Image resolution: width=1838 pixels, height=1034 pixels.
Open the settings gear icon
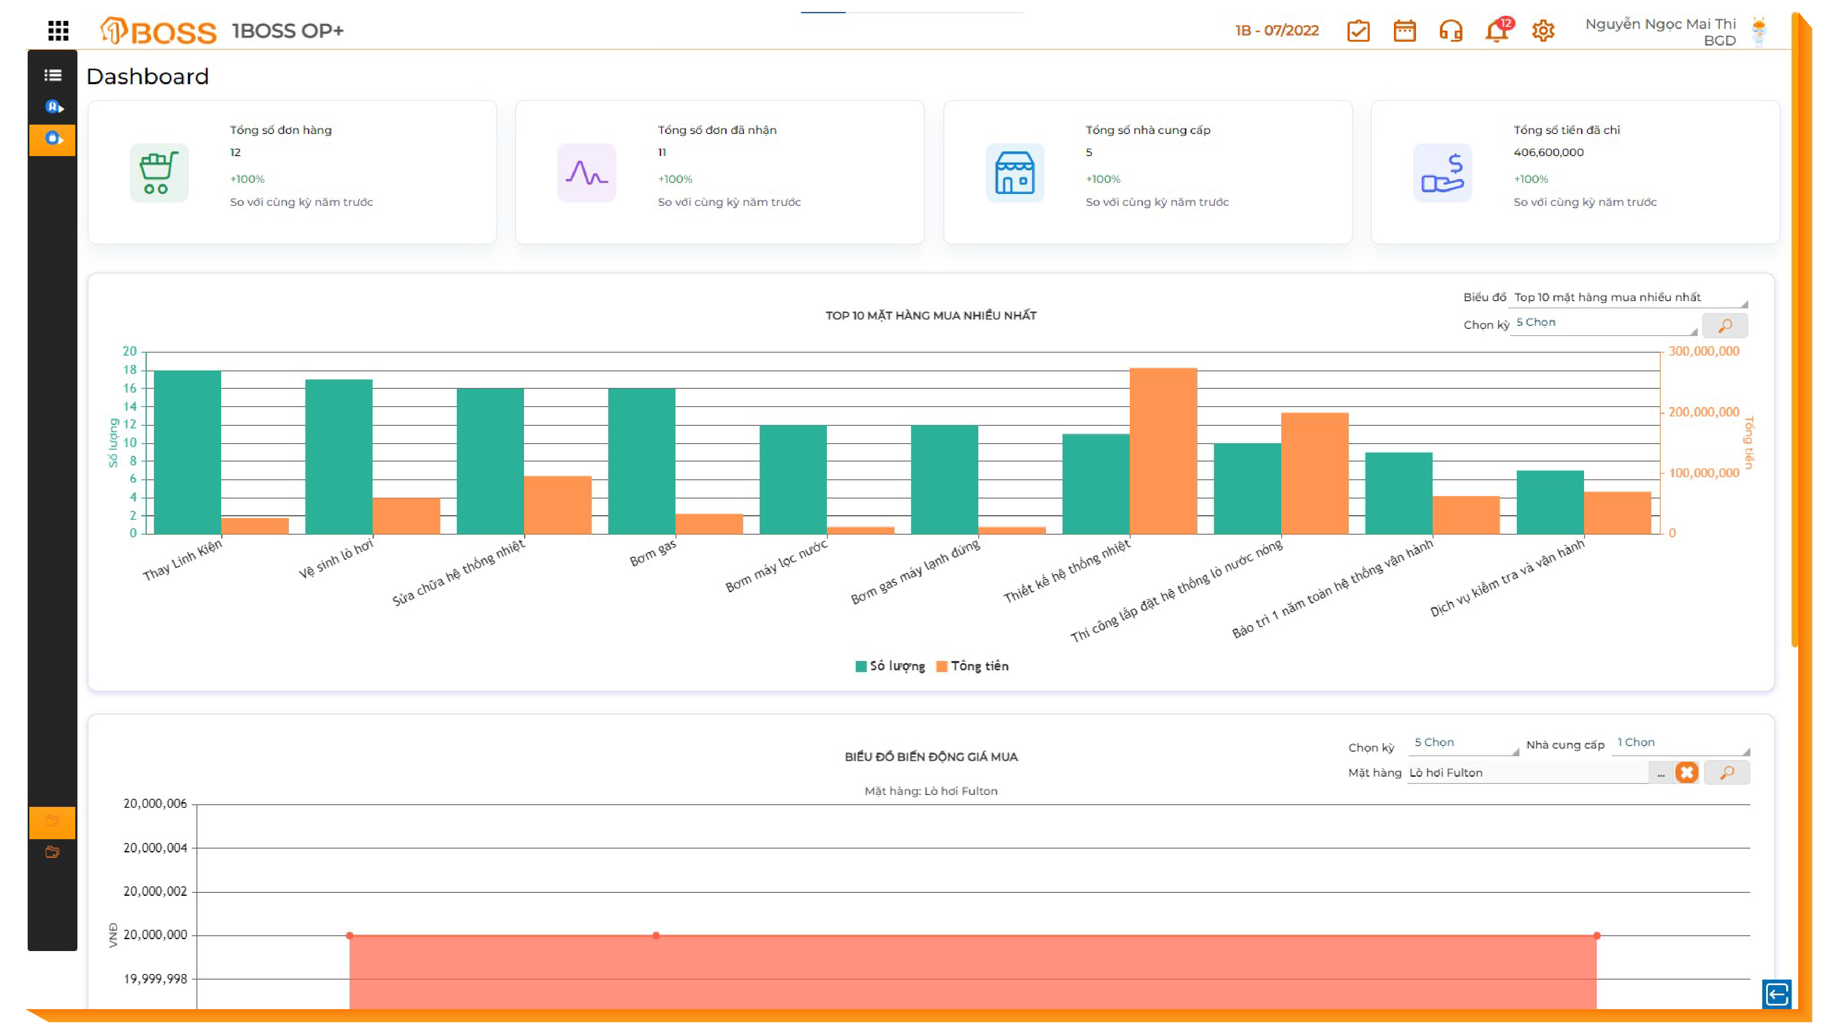[x=1543, y=31]
